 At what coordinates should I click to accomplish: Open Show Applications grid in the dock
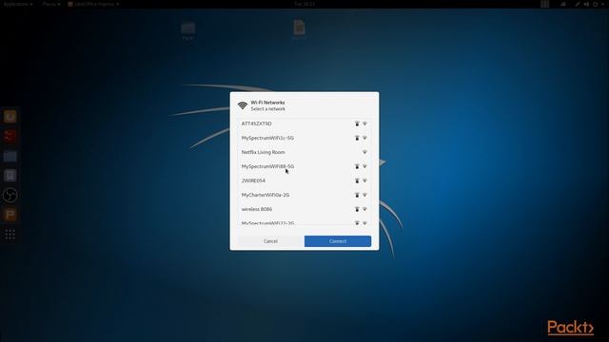coord(10,235)
